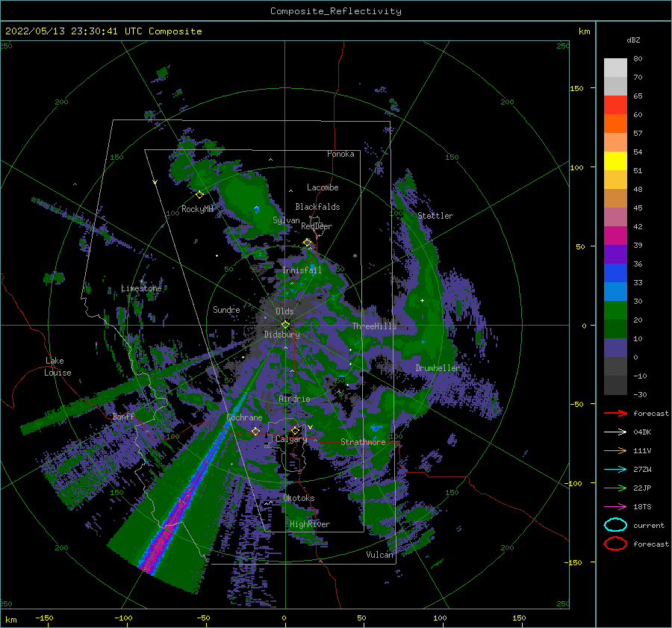Image resolution: width=672 pixels, height=628 pixels.
Task: Click the Sylvan label
Action: pos(286,220)
